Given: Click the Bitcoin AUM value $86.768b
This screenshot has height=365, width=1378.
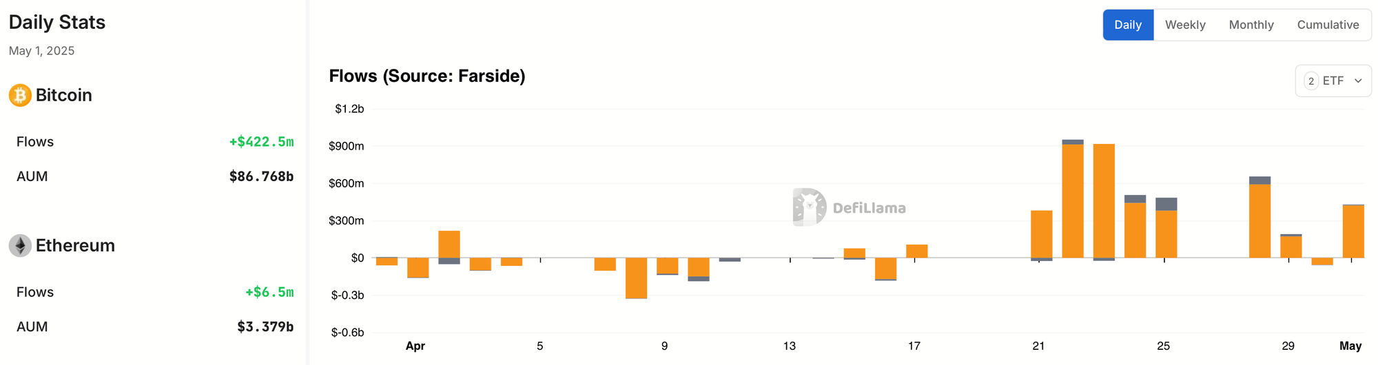Looking at the screenshot, I should pos(261,176).
